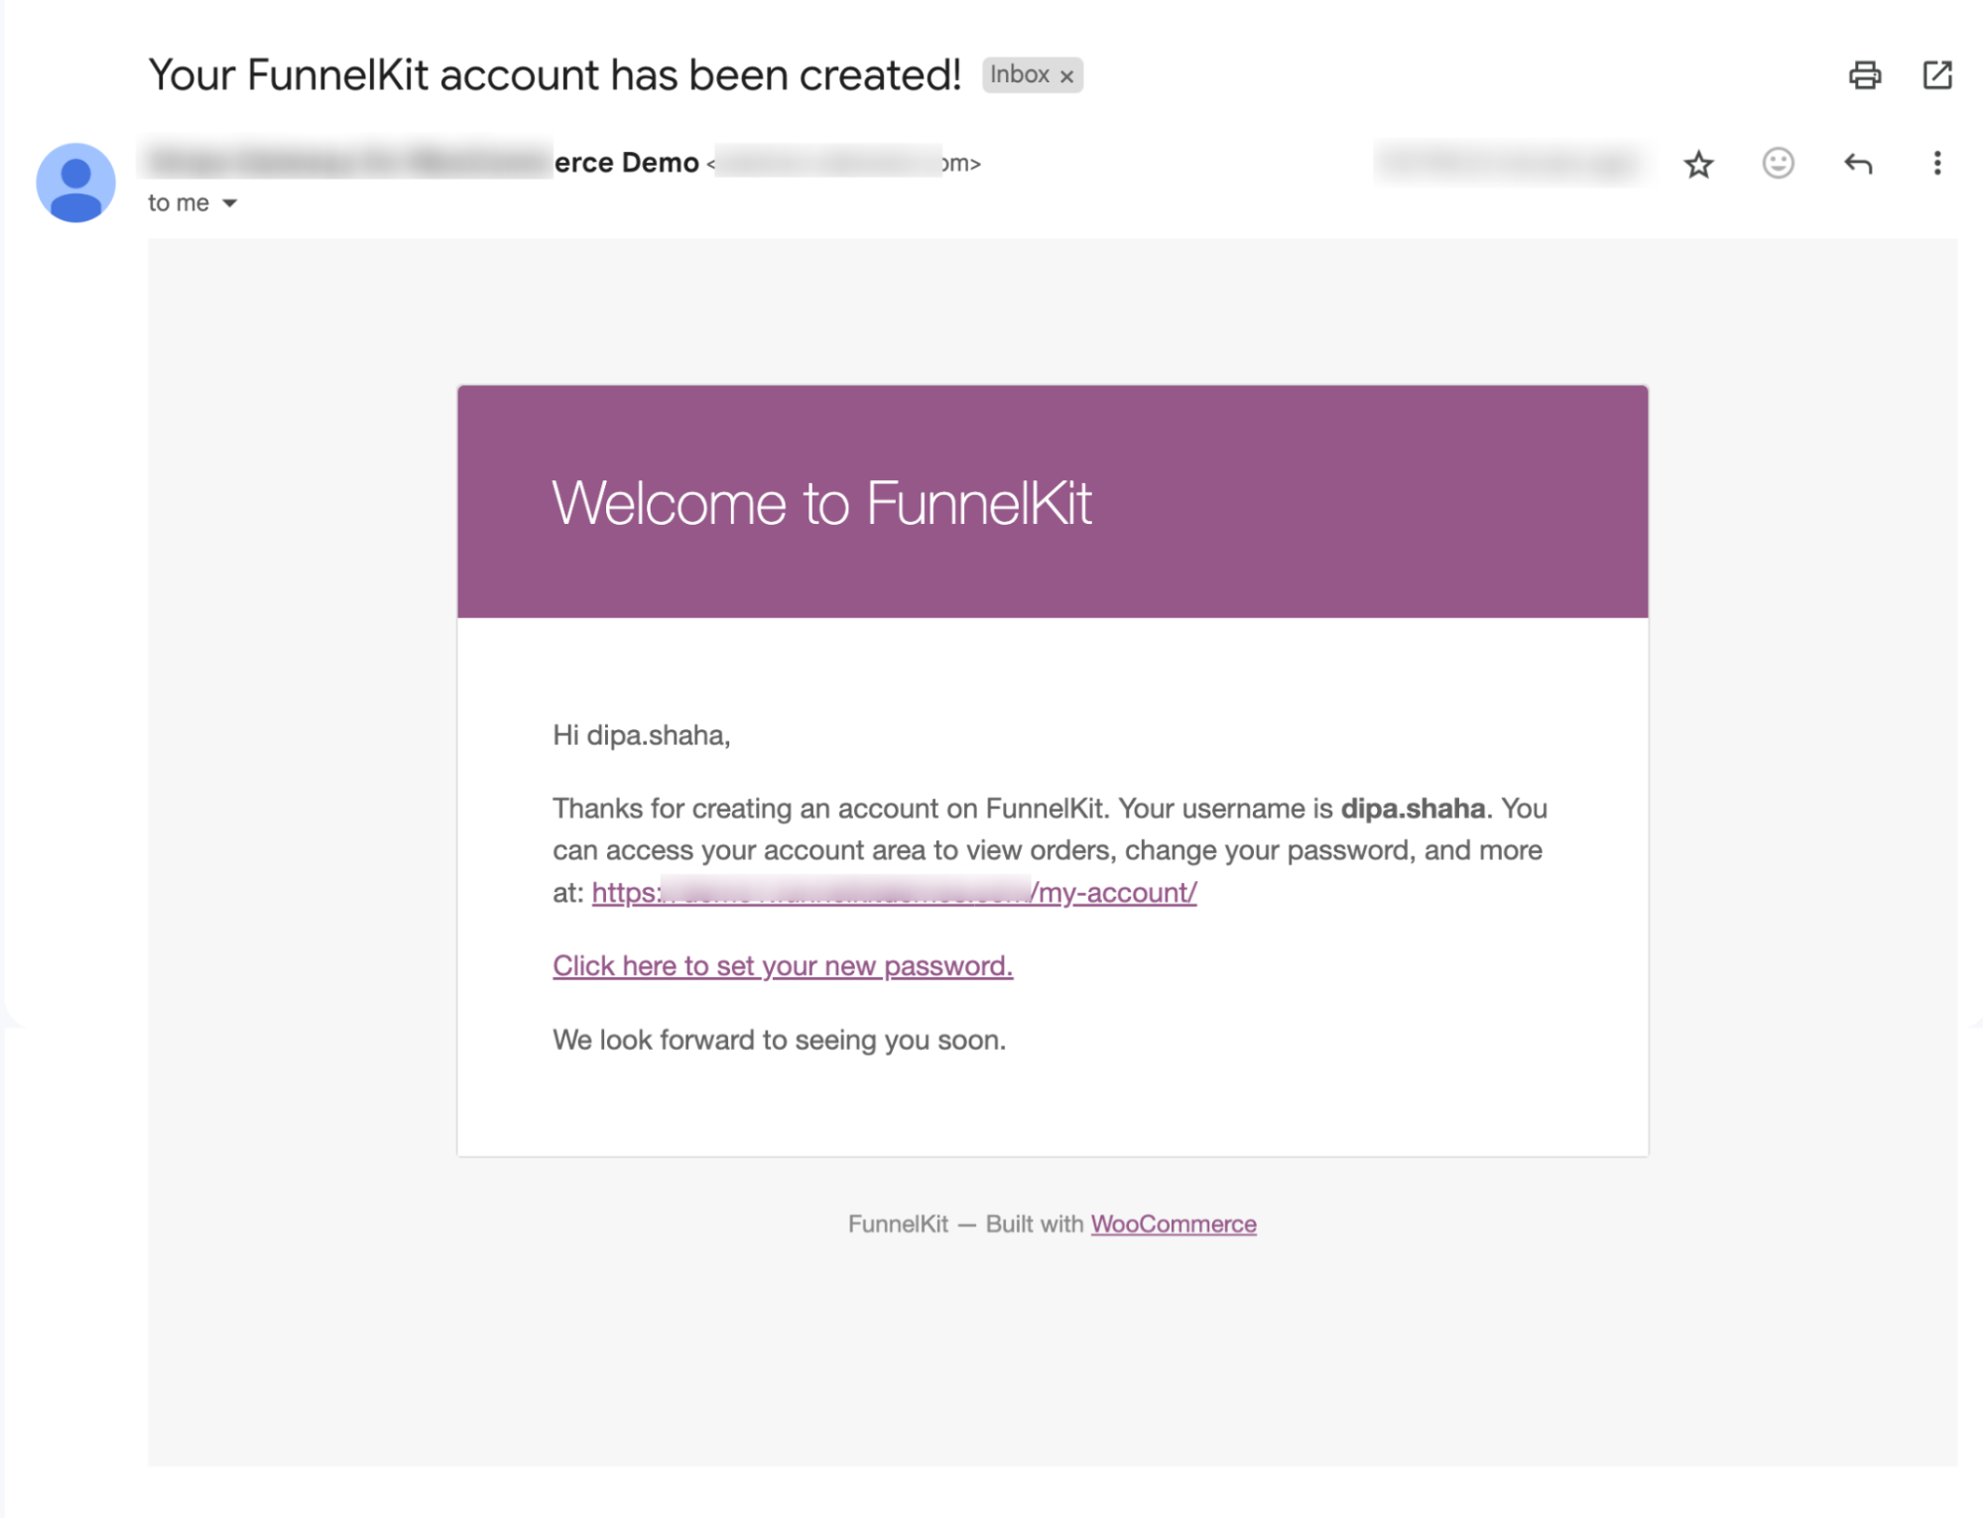Click the bold username dipa.shaha
1983x1519 pixels.
point(1413,809)
